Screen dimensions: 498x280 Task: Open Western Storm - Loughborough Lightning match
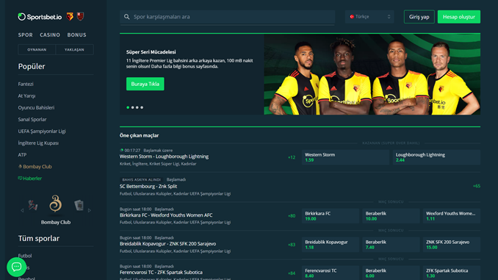coord(165,157)
